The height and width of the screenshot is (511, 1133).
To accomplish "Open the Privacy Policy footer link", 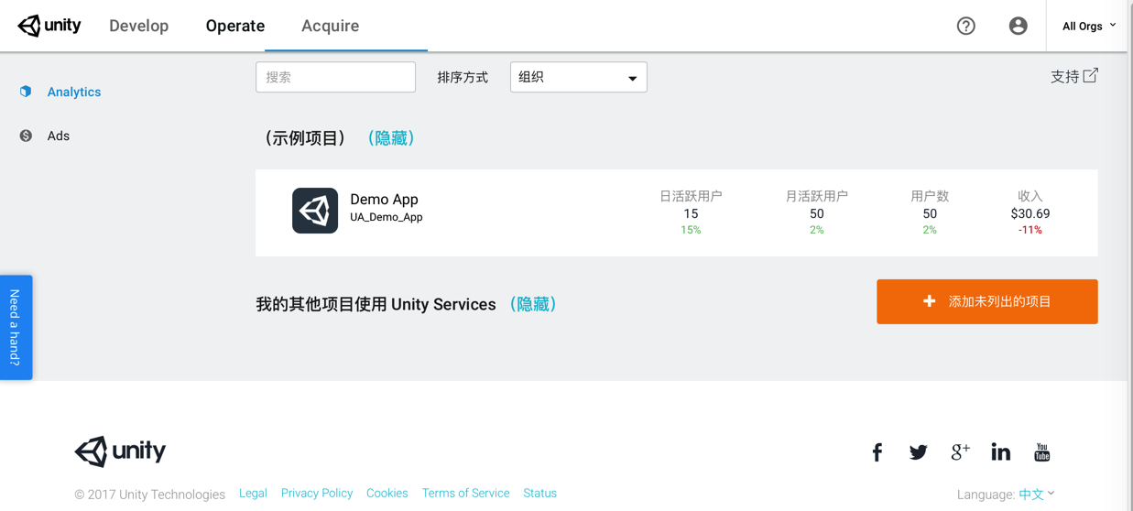I will (317, 493).
